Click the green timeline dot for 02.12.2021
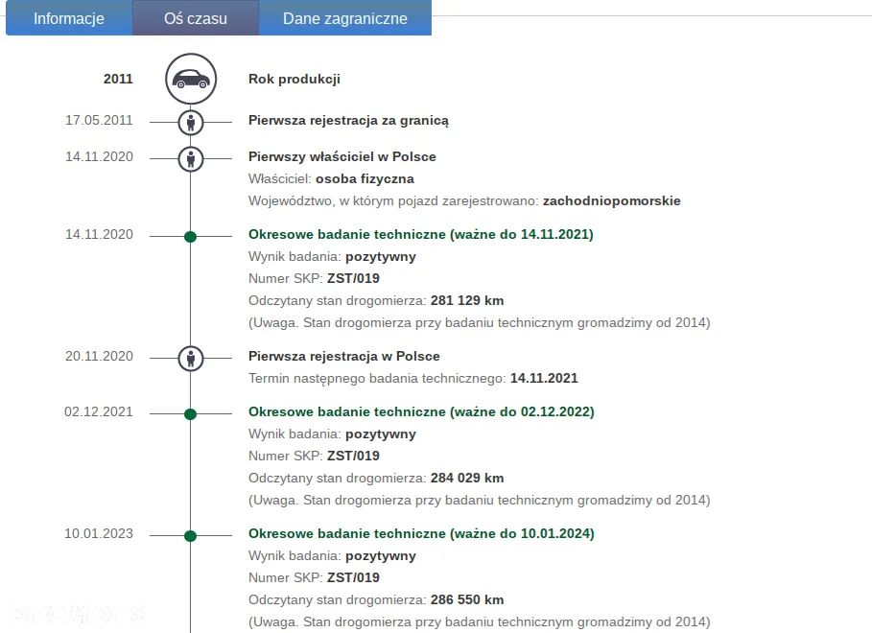Image resolution: width=872 pixels, height=633 pixels. 190,413
